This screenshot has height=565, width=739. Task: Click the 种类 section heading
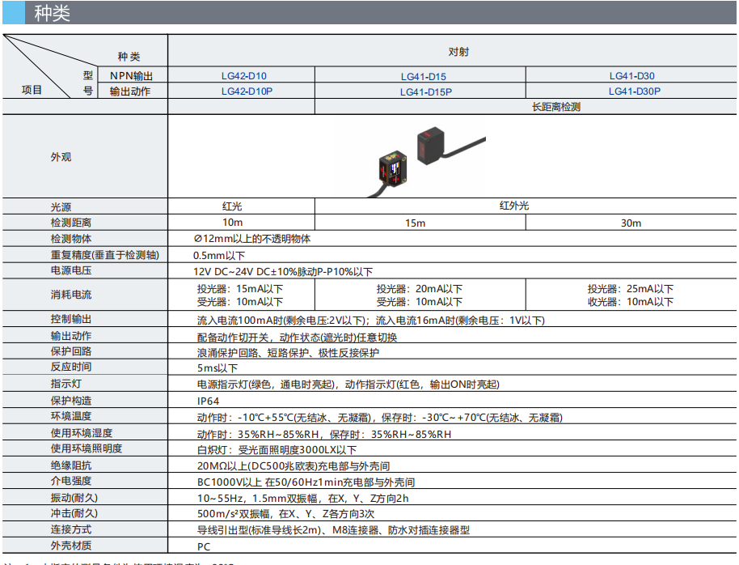(53, 14)
